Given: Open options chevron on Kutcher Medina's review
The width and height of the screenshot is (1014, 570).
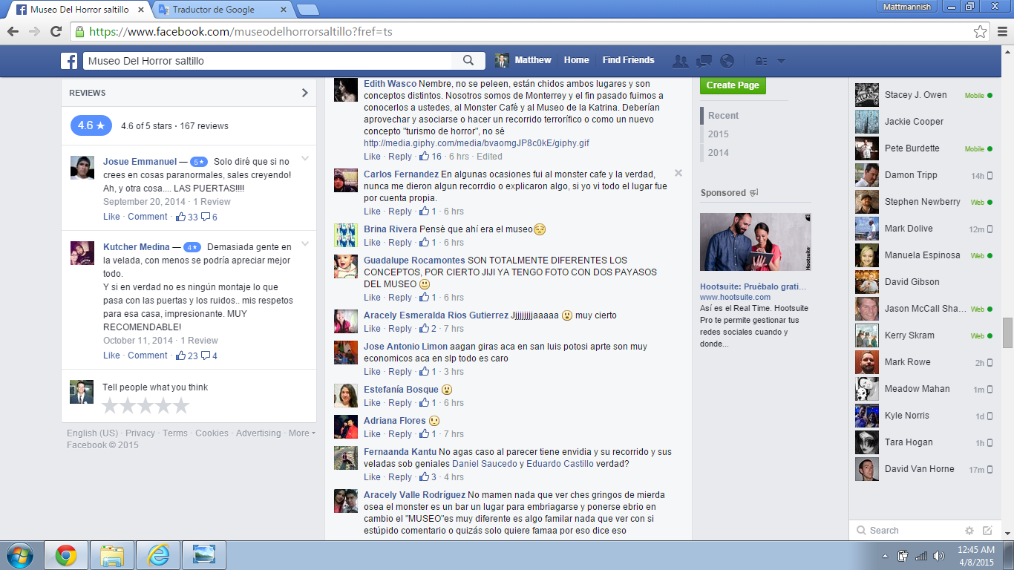Looking at the screenshot, I should coord(304,243).
